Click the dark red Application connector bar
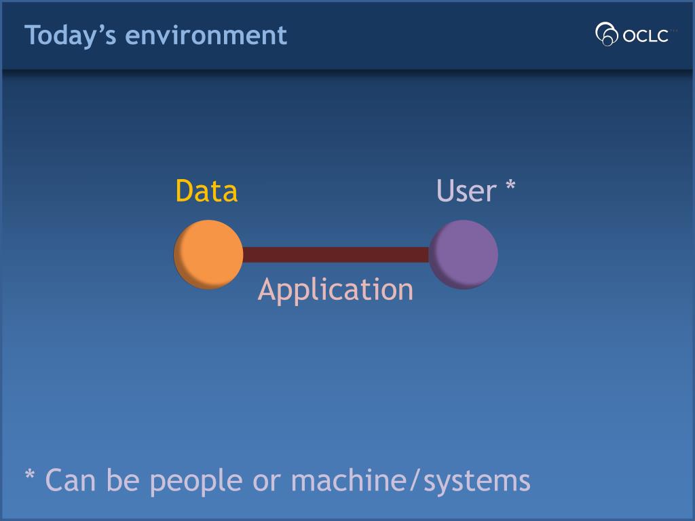This screenshot has height=521, width=695. [x=335, y=255]
